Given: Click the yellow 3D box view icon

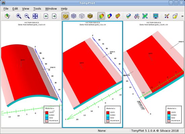Looking at the screenshot, I should (x=175, y=16).
